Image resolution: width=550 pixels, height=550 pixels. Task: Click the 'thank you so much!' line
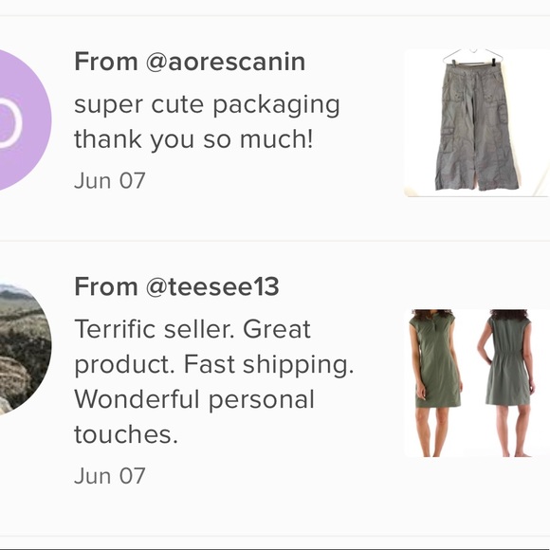pyautogui.click(x=193, y=139)
